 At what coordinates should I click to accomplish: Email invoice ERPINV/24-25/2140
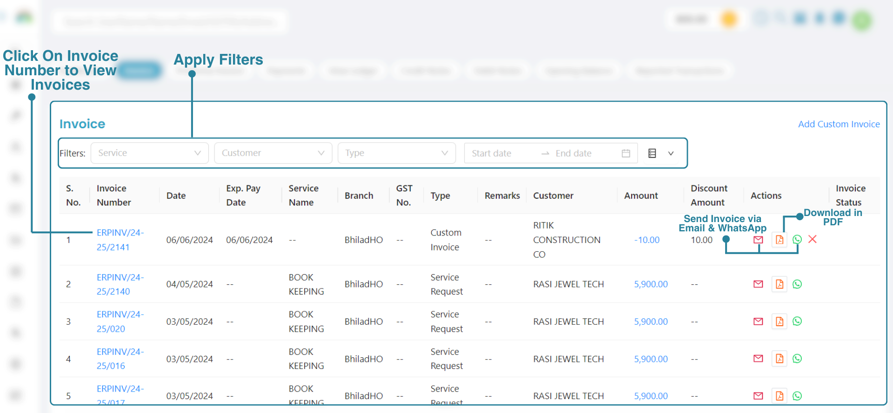(x=758, y=284)
